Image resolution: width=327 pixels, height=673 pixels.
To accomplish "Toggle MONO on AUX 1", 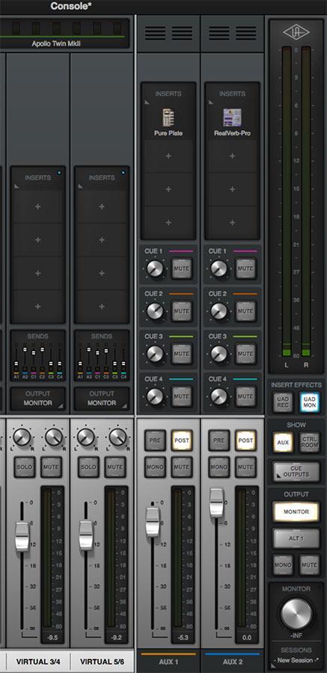I will (x=155, y=467).
